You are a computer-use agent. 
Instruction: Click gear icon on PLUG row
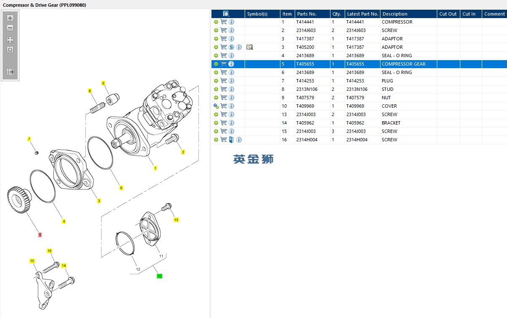216,81
